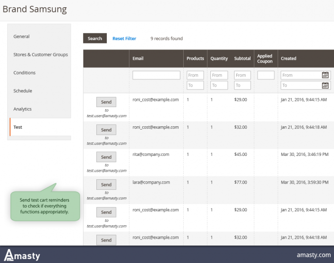Send test email for $29.00 cart, first row

pos(106,102)
